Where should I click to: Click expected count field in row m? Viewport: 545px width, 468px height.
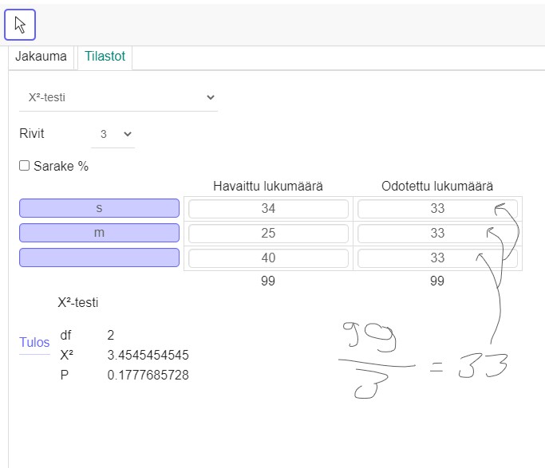[436, 234]
